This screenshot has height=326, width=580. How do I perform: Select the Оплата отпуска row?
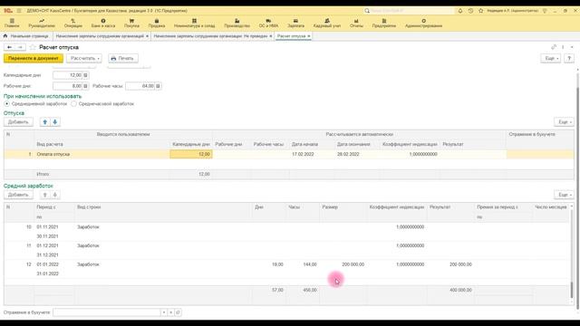coord(289,154)
